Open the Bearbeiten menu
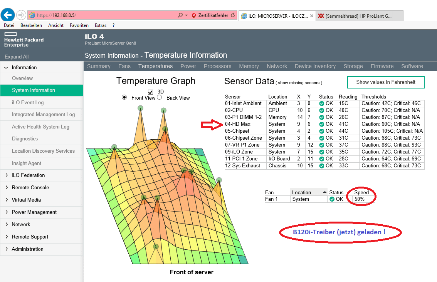 (31, 25)
